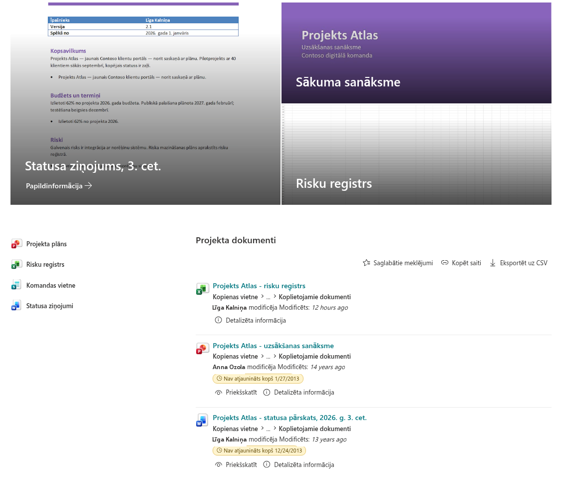Viewport: 569px width, 479px height.
Task: Click Nav atjaunināts kopš 1/27/2013 badge
Action: point(258,379)
